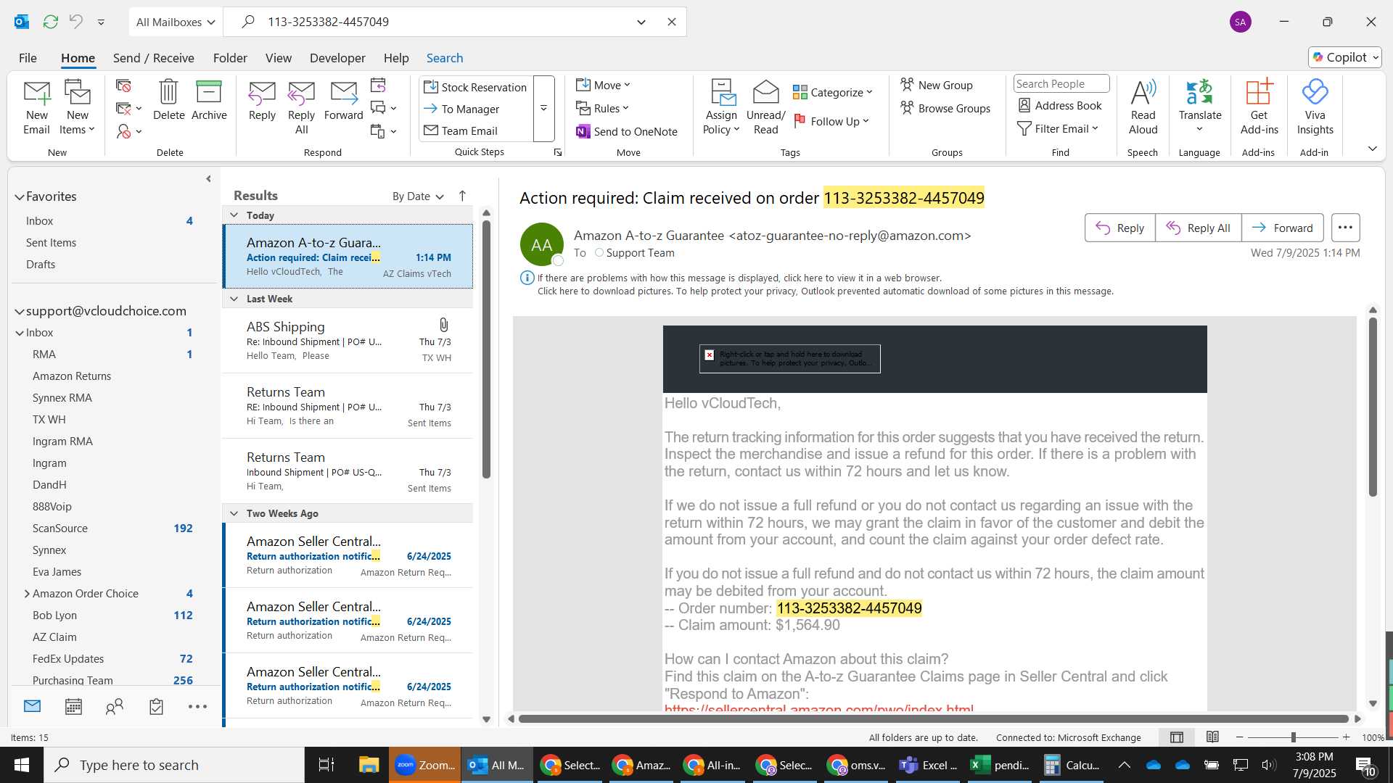Click the Reply button in reading pane

coord(1119,228)
